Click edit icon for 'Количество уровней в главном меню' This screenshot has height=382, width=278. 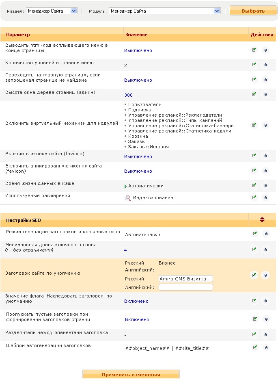tap(254, 65)
